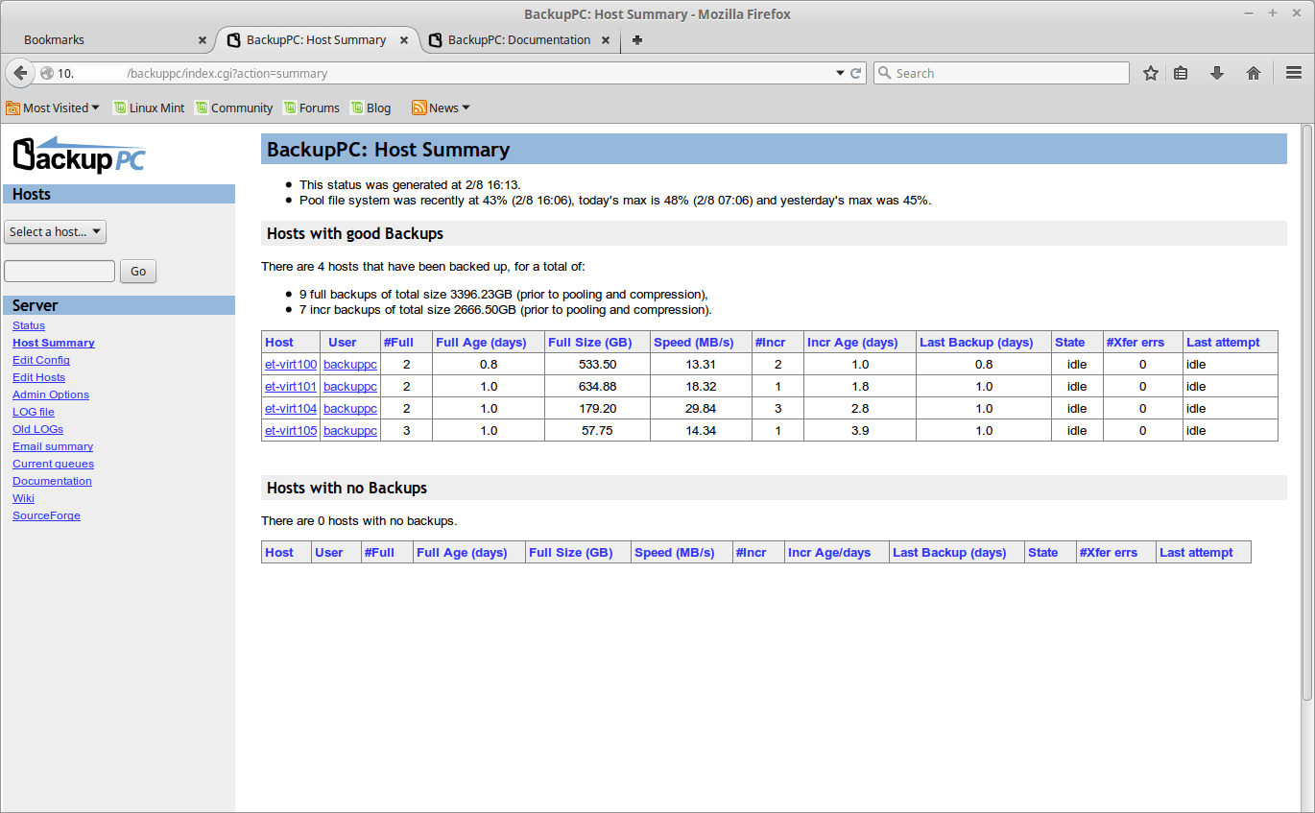
Task: Open a new tab with plus icon
Action: pyautogui.click(x=637, y=40)
